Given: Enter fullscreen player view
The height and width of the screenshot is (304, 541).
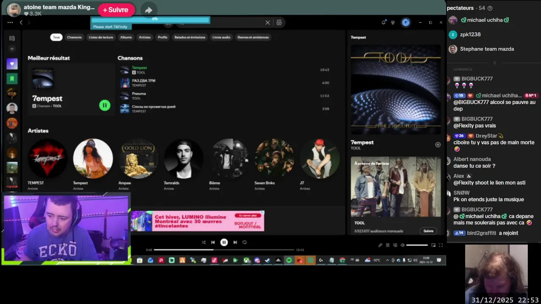Looking at the screenshot, I should coord(441,245).
